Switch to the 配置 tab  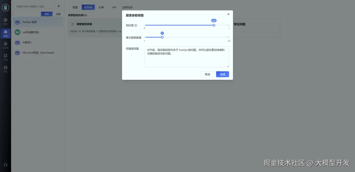pos(75,7)
